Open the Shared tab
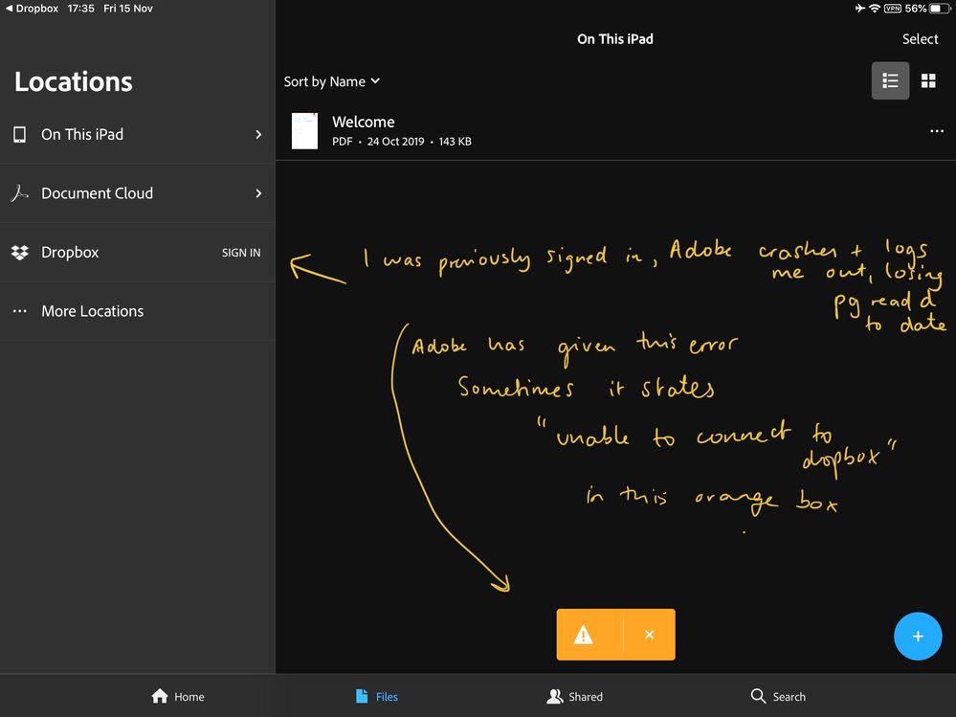Viewport: 956px width, 717px height. 574,697
